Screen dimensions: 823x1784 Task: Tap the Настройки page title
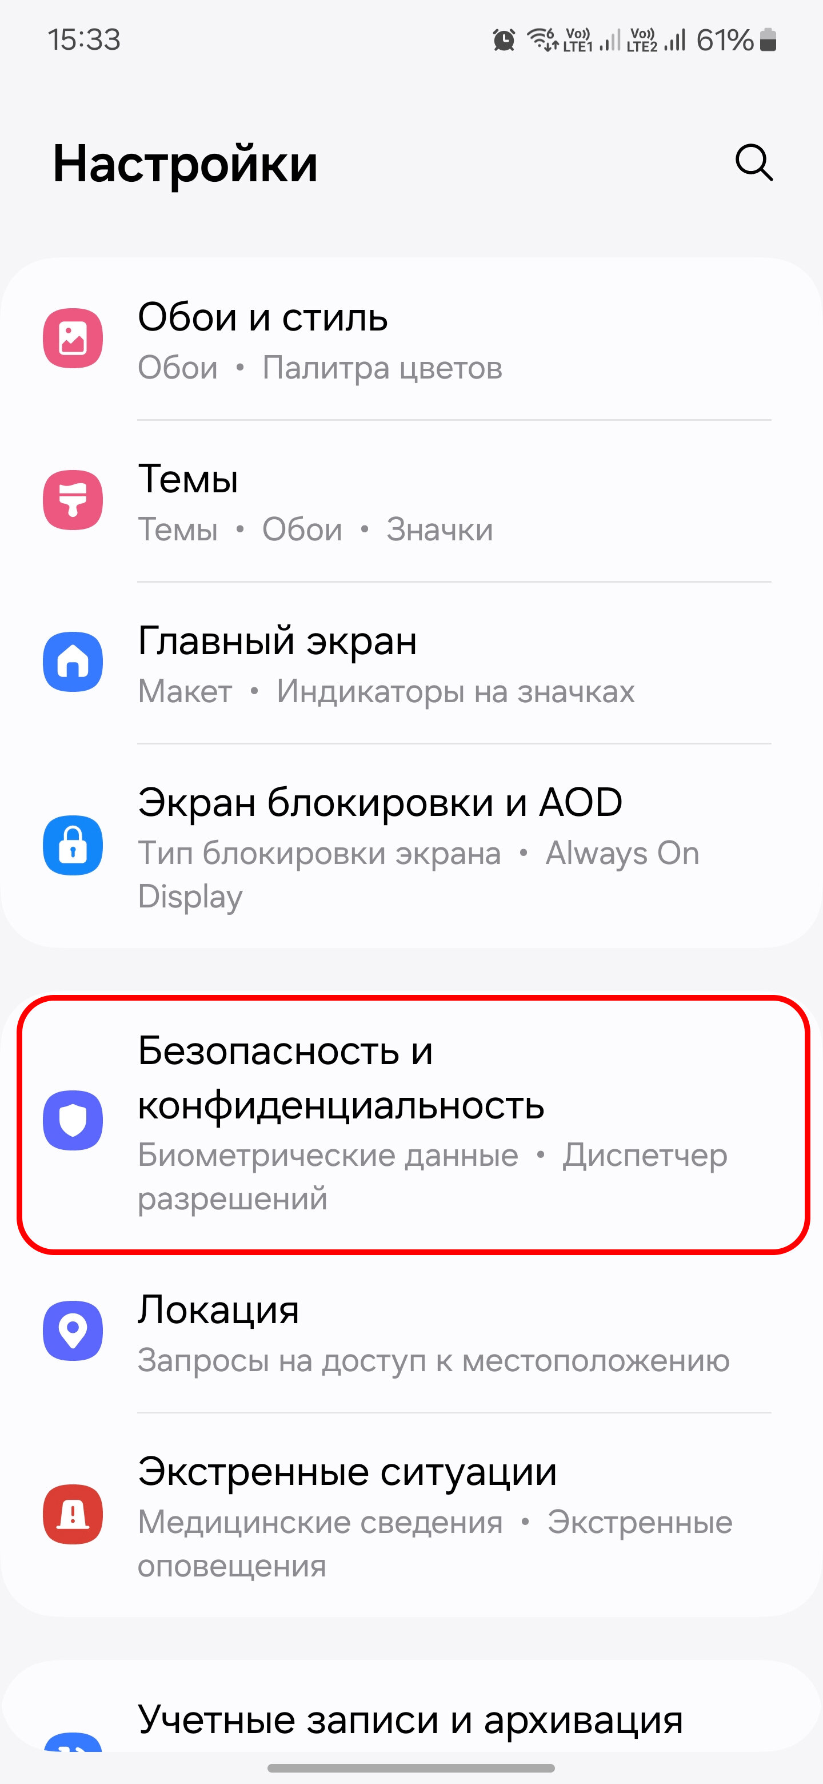(x=186, y=164)
